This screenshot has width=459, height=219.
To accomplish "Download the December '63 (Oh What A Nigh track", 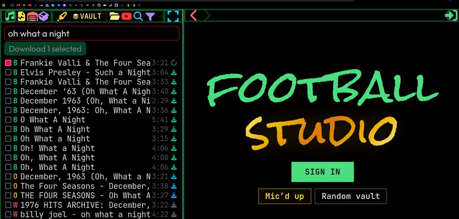I will [174, 91].
